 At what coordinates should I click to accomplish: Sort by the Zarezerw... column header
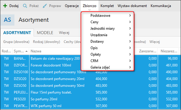click(x=147, y=51)
